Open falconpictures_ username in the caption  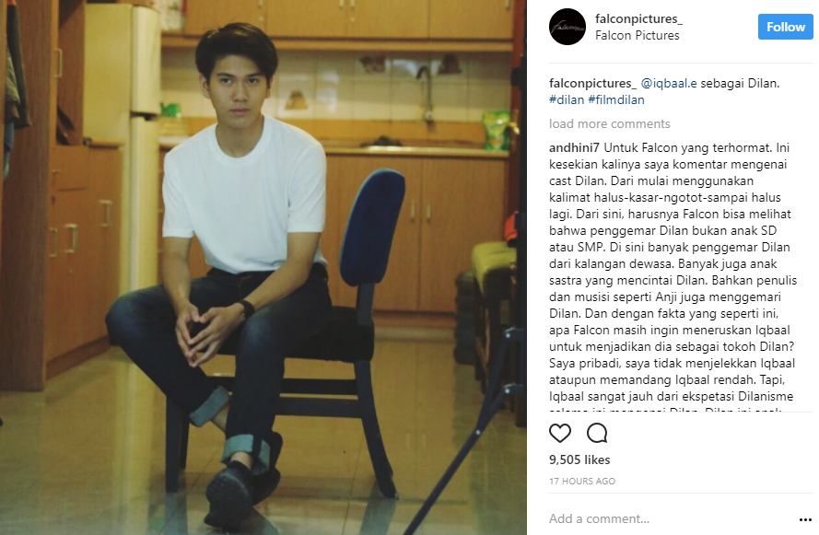tap(593, 83)
